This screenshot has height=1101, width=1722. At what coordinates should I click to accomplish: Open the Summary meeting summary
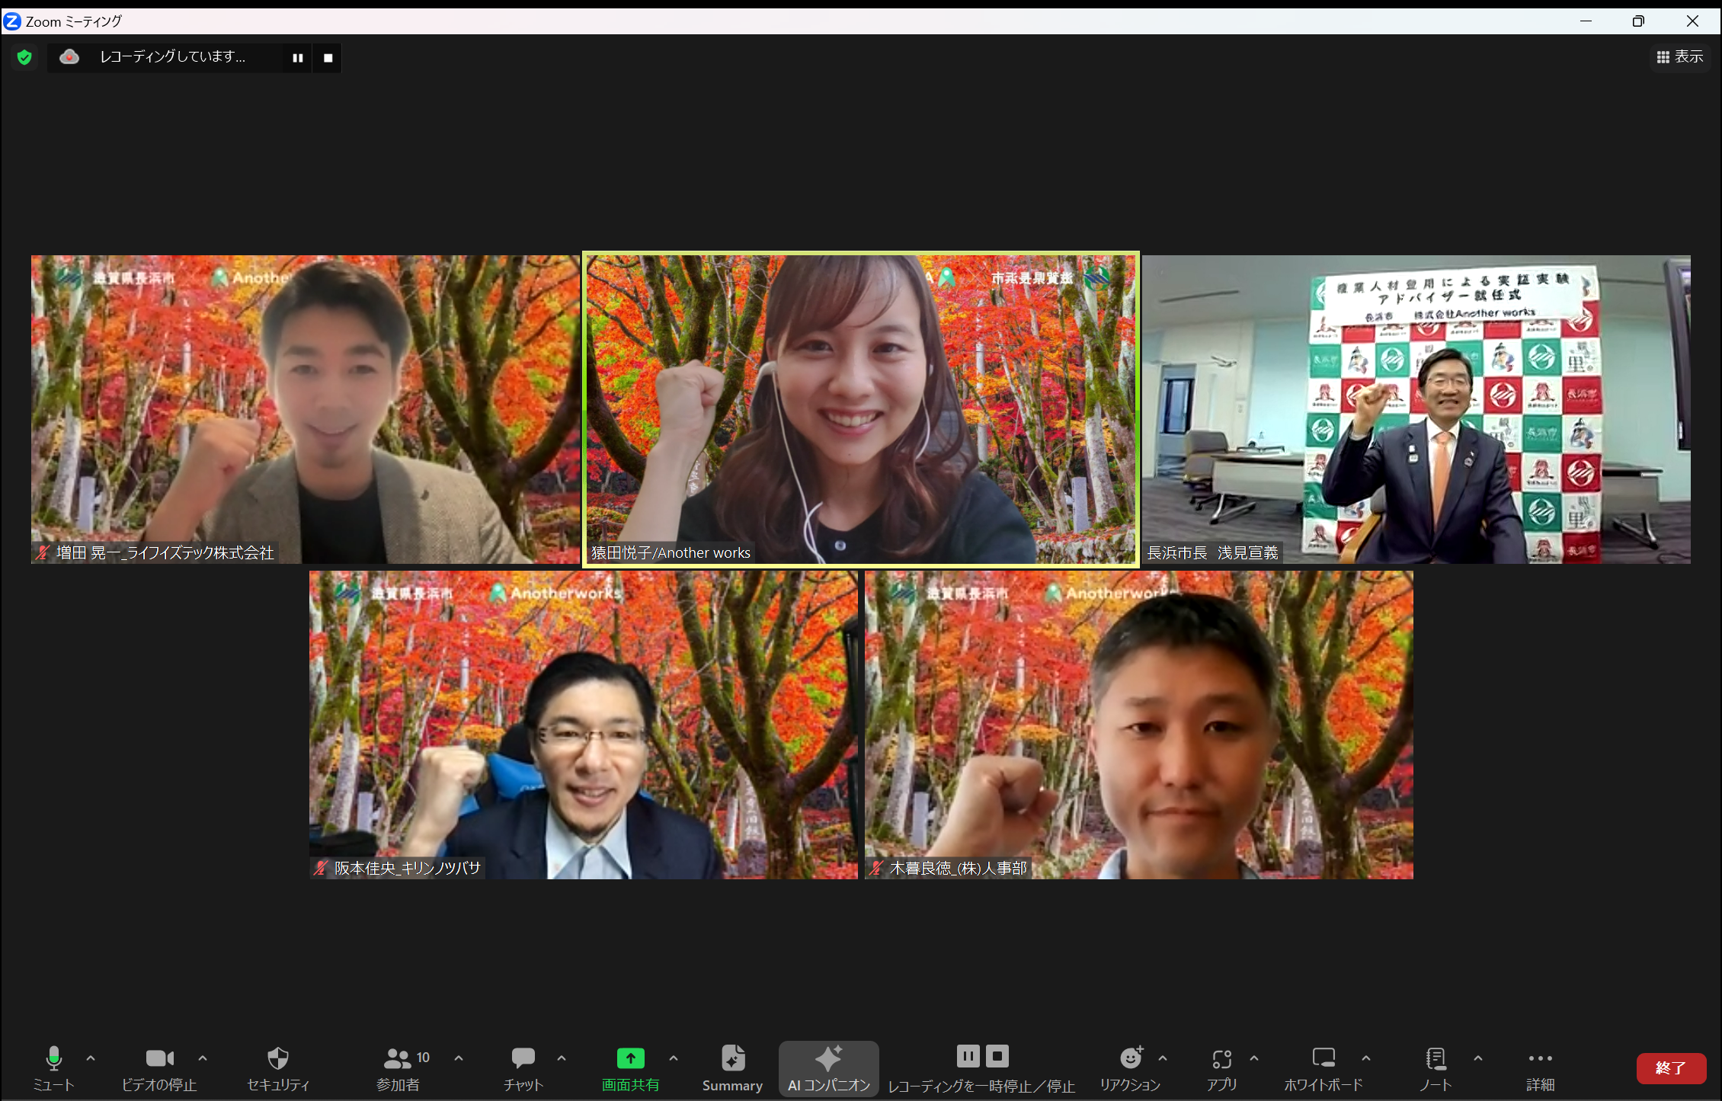click(732, 1068)
